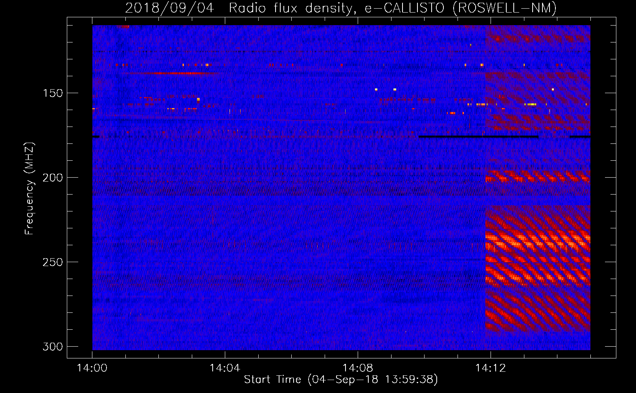This screenshot has height=393, width=636.
Task: Click the 'Start Time (04-Sep-18 13:59:38)' axis label
Action: coord(341,380)
